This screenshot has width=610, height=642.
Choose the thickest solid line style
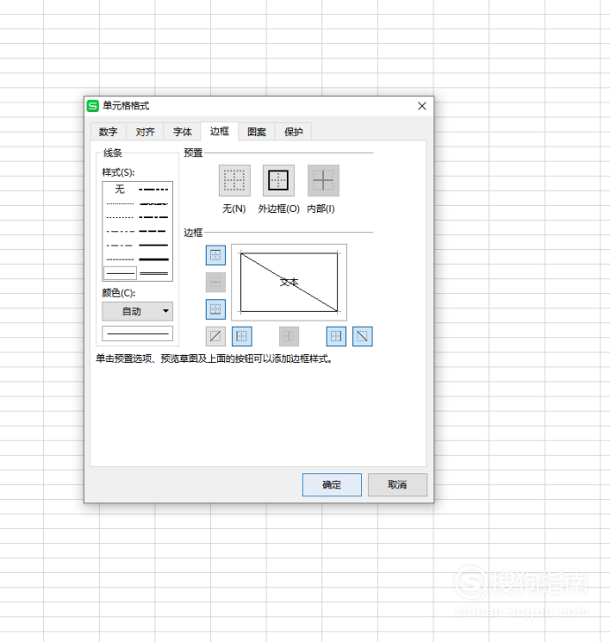coord(154,259)
